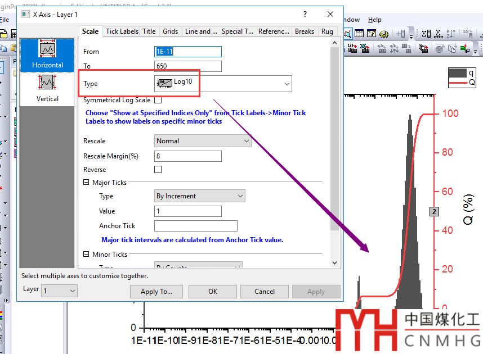
Task: Select the Horizontal axis icon
Action: (x=47, y=54)
